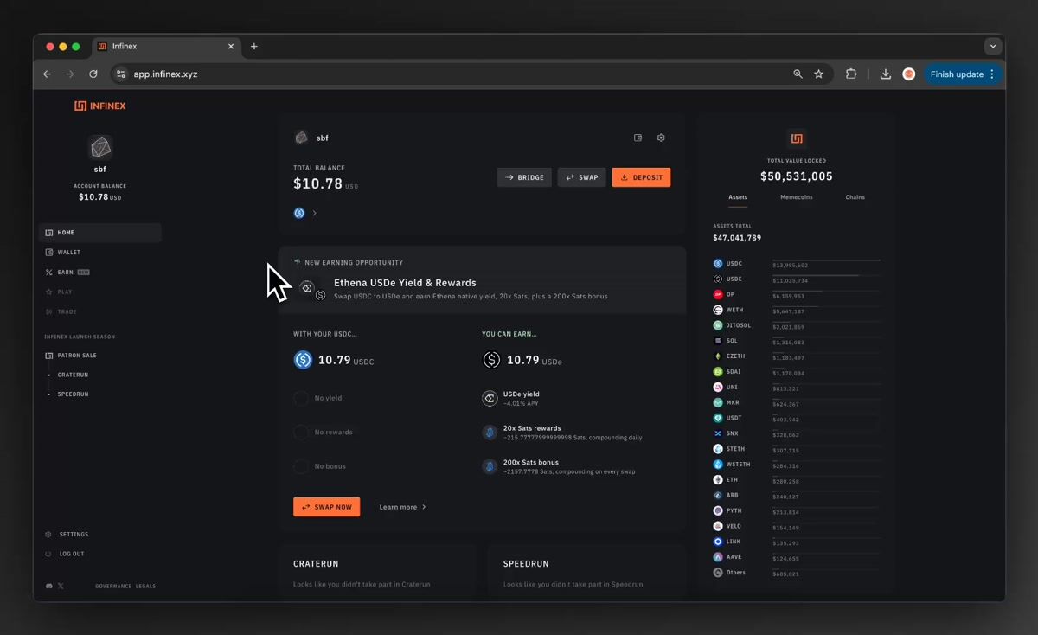The width and height of the screenshot is (1038, 635).
Task: Open the Discord icon link
Action: (48, 587)
